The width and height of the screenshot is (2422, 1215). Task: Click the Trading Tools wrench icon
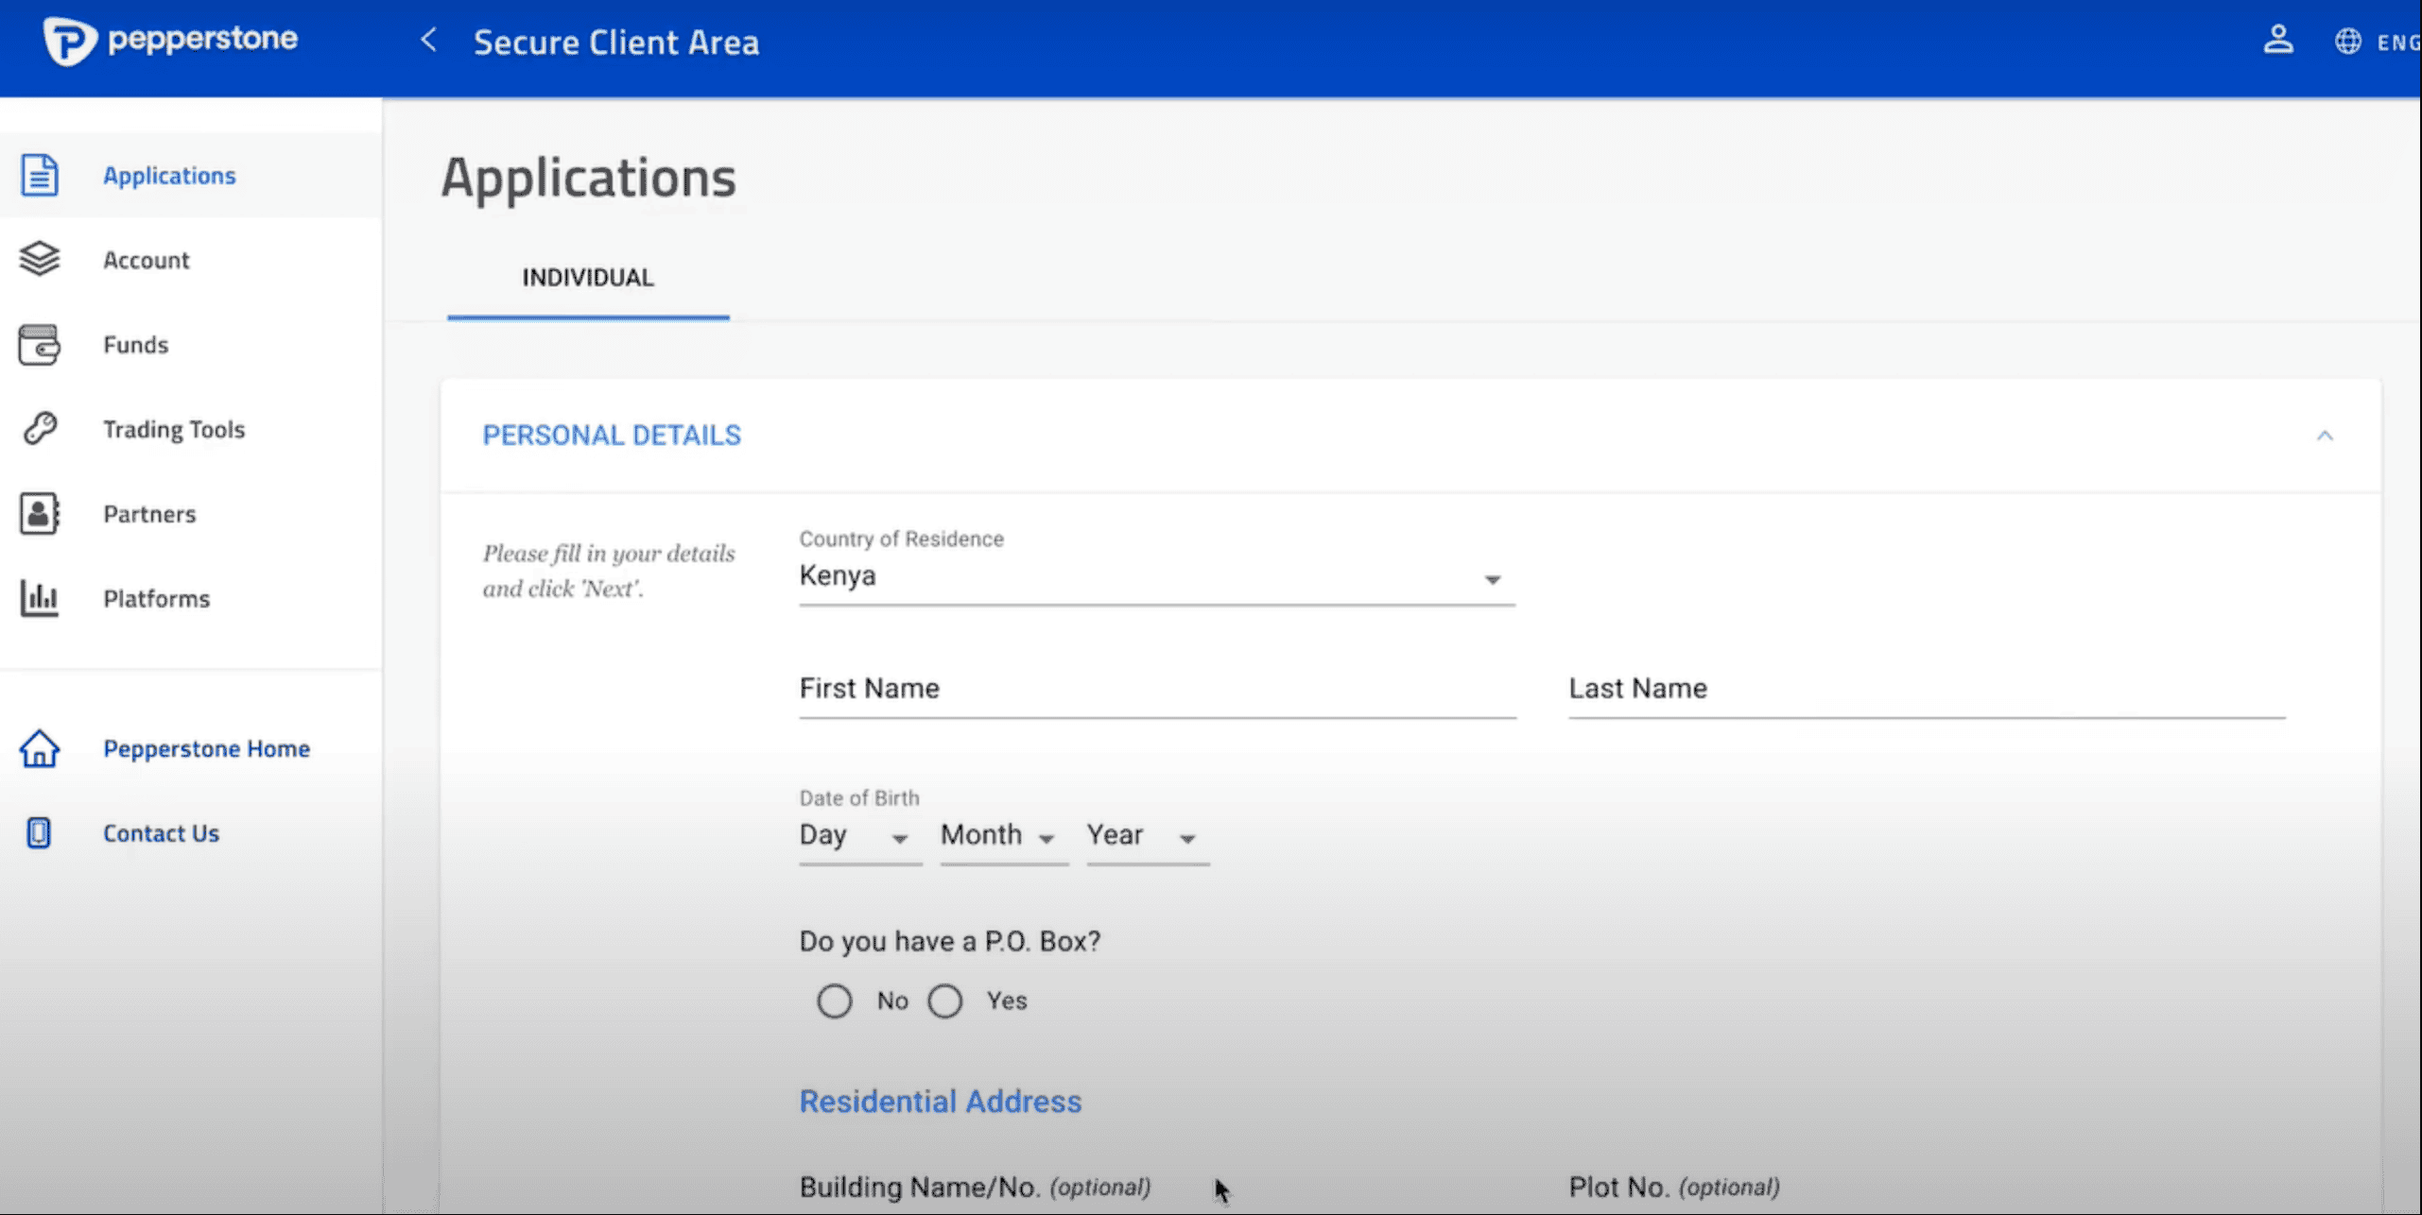(39, 429)
